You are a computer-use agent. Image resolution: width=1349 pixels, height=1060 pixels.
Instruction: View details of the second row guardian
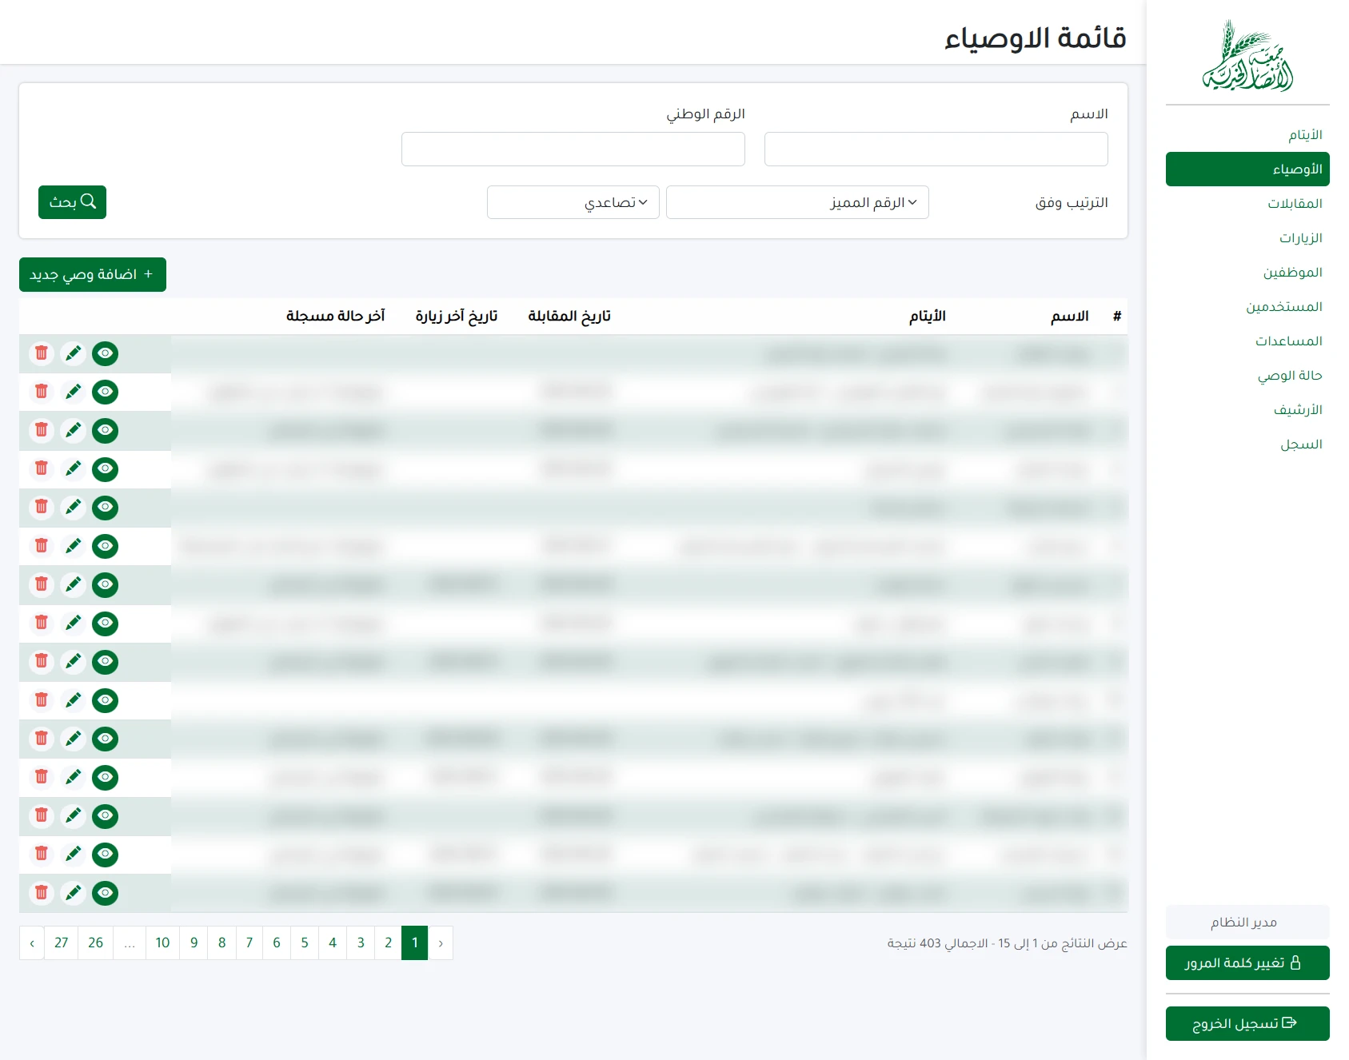point(105,392)
